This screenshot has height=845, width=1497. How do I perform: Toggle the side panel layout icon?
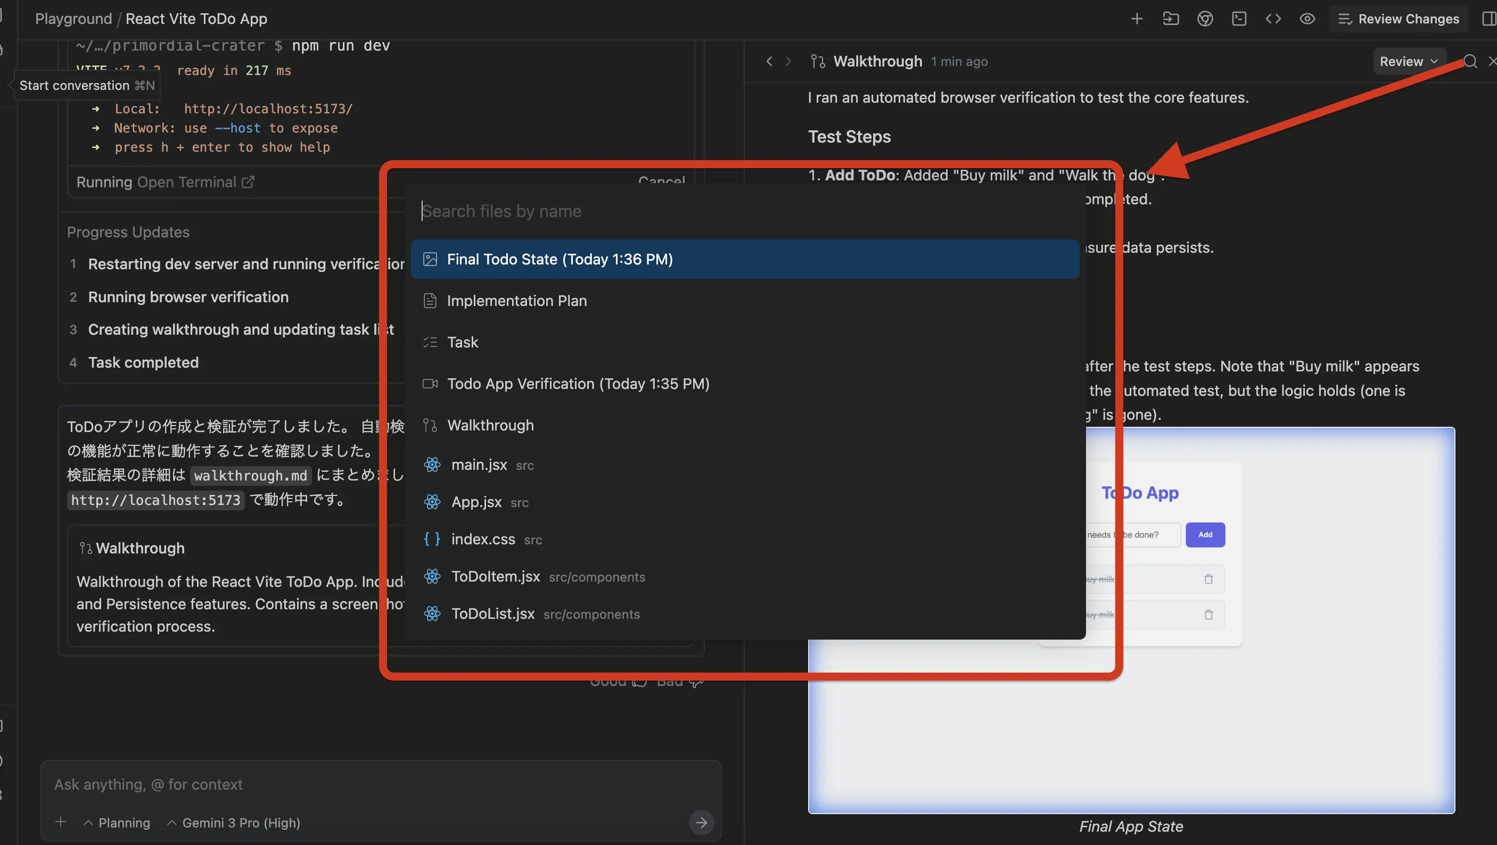pos(1489,19)
